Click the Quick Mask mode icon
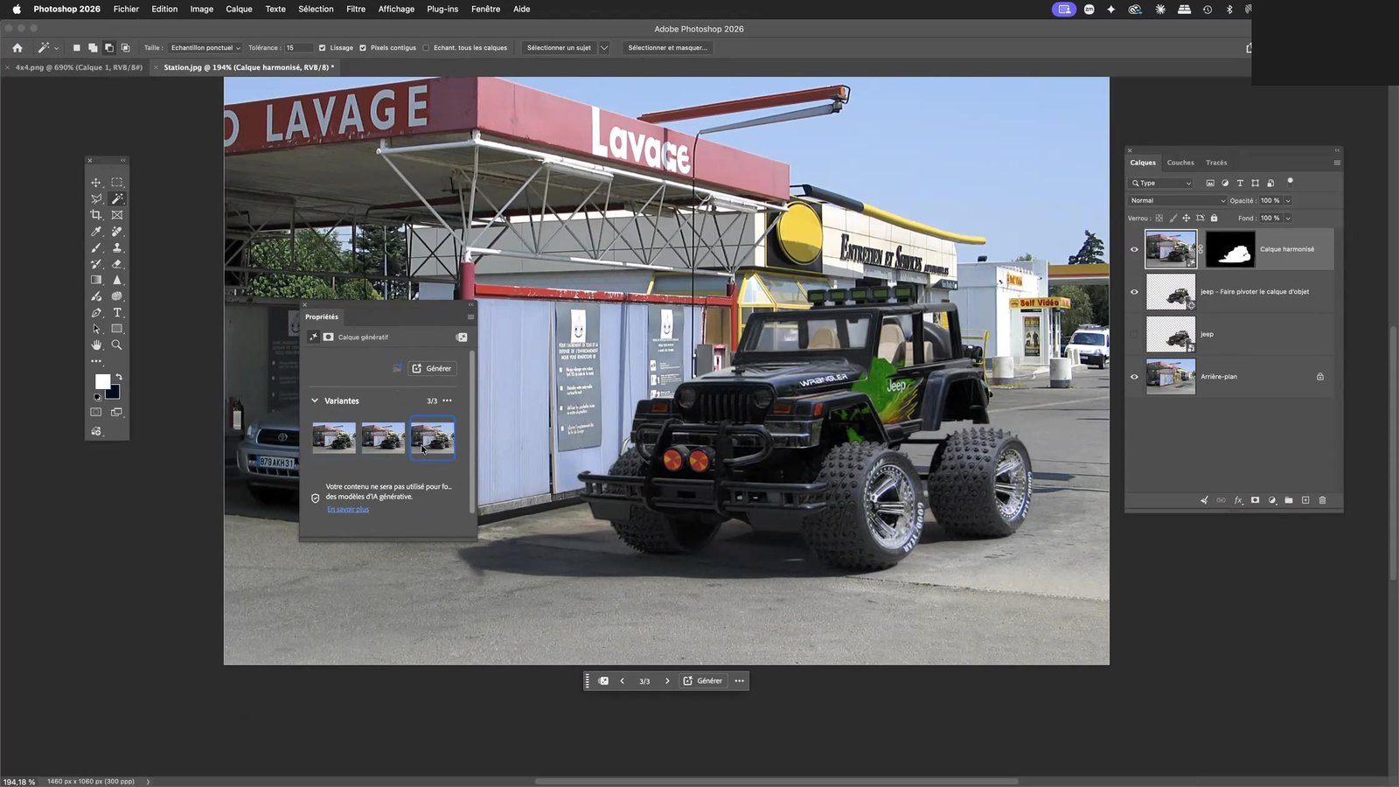 [x=96, y=412]
